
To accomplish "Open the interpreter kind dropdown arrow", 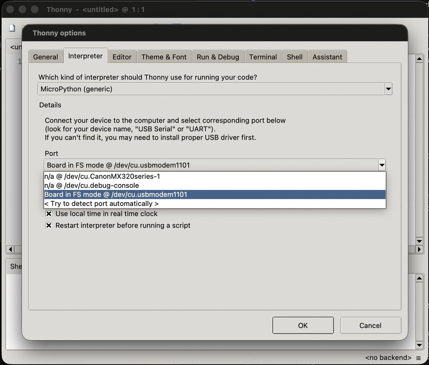I will [388, 89].
